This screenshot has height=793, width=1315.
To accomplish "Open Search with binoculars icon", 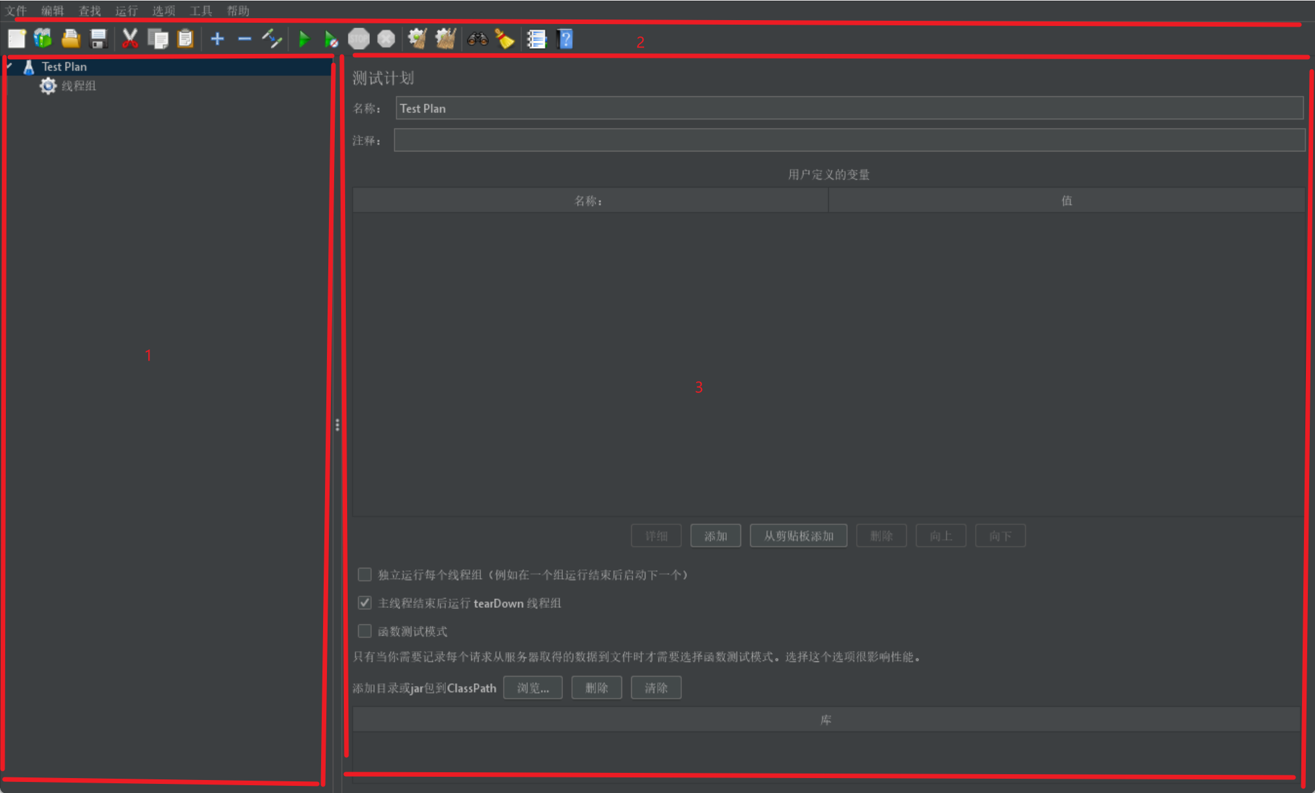I will point(477,39).
